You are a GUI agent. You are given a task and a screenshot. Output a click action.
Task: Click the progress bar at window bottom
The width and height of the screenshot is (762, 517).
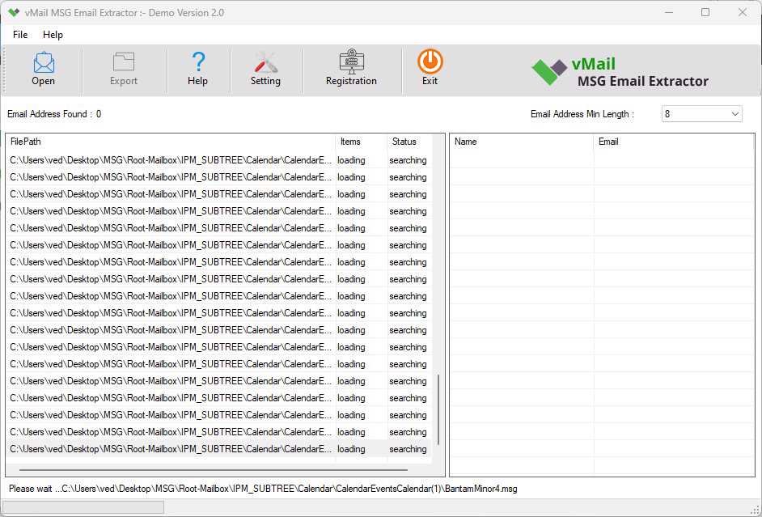83,507
